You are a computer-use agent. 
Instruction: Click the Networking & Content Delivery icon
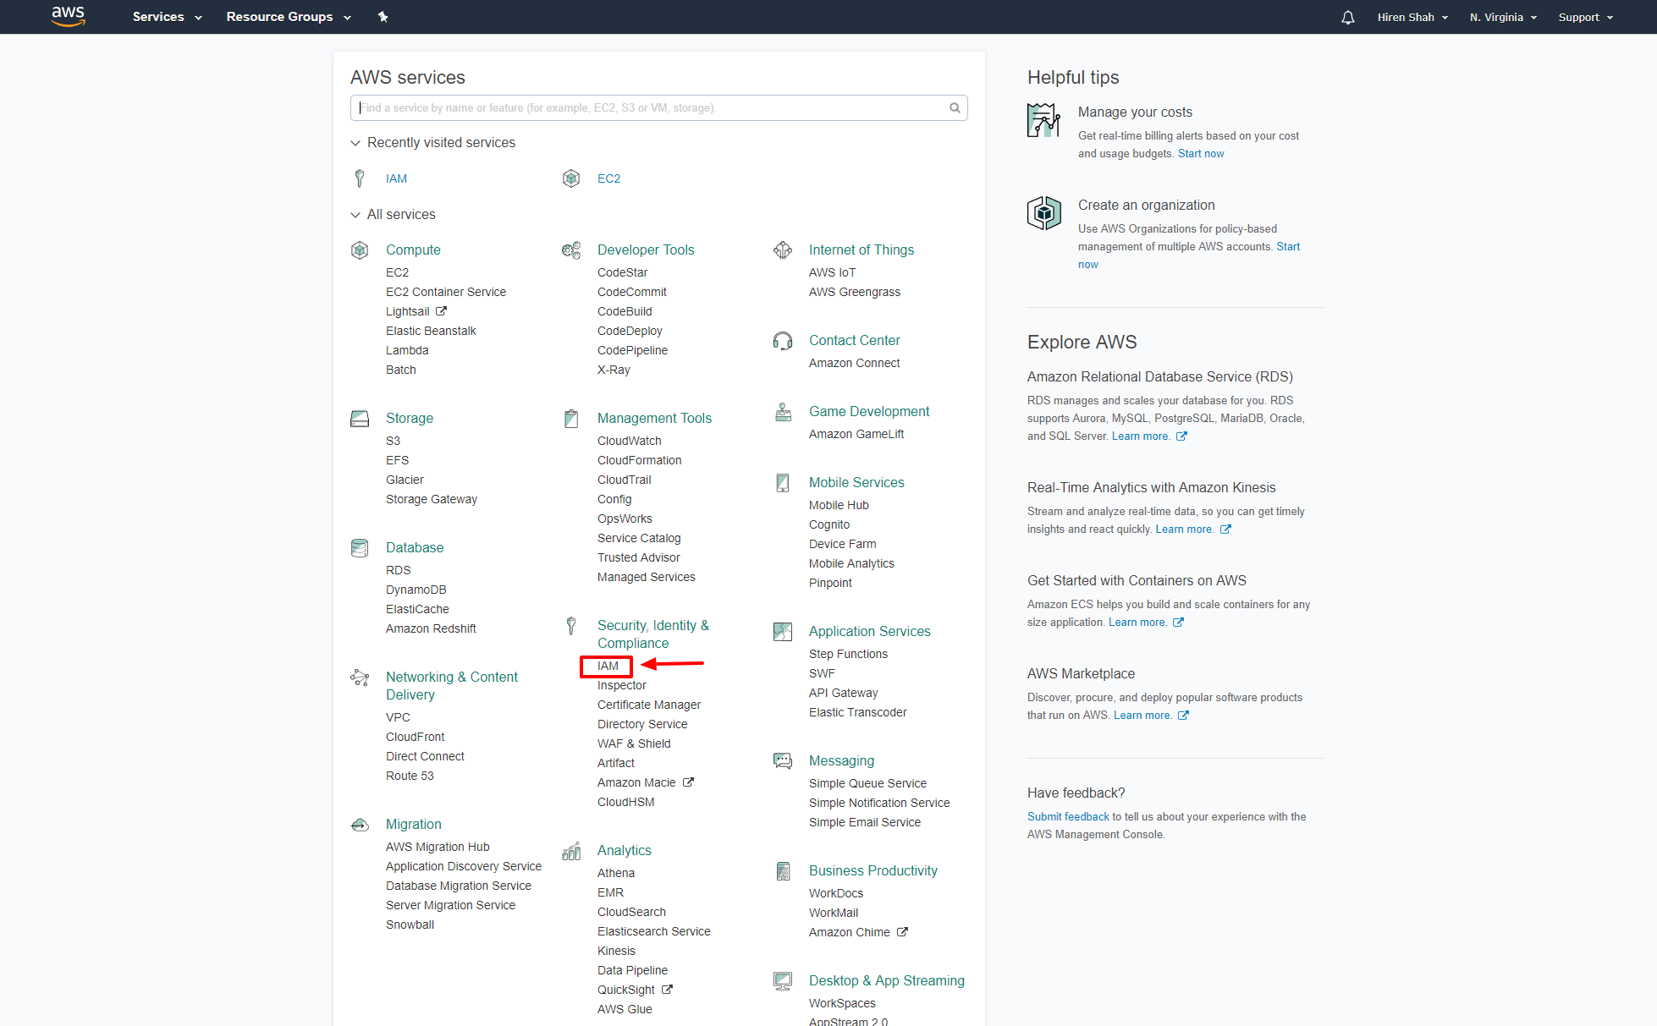click(x=360, y=677)
